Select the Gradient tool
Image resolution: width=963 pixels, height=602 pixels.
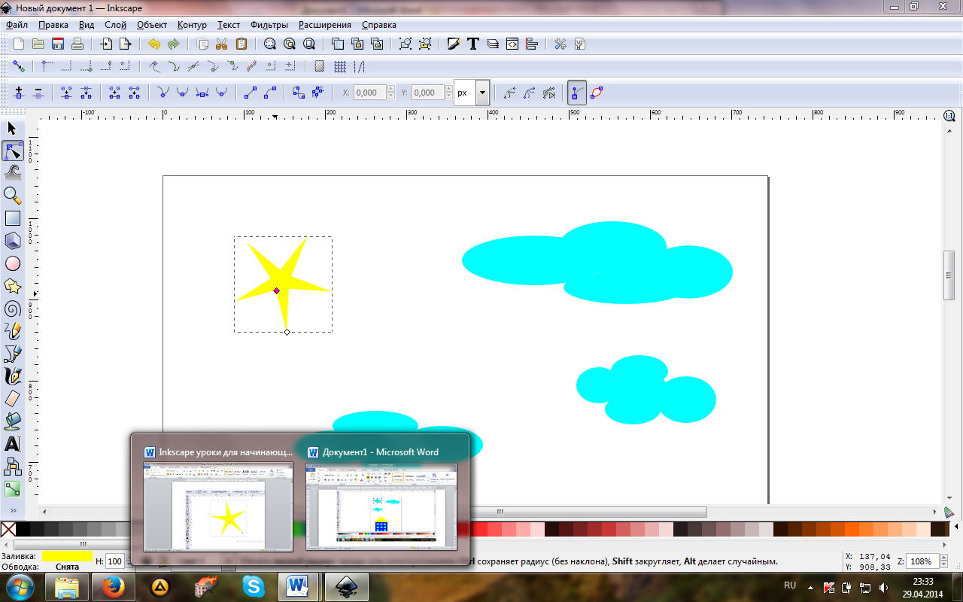(12, 489)
